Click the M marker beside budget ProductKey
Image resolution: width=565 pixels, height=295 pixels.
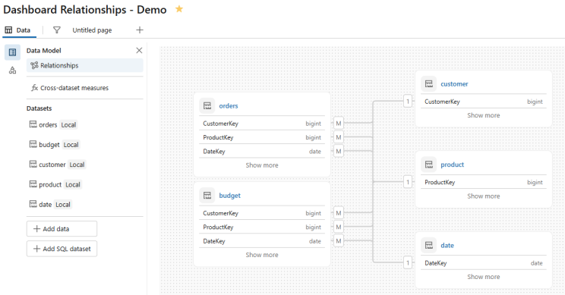[339, 227]
